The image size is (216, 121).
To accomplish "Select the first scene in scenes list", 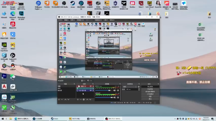I will (x=66, y=86).
